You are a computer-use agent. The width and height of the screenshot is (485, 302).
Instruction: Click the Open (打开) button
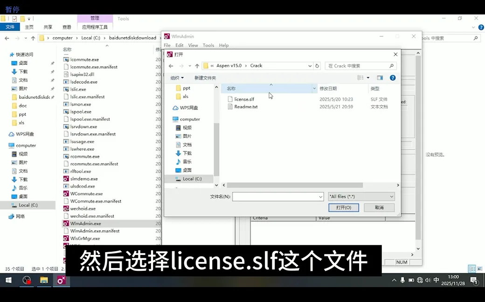tap(343, 207)
